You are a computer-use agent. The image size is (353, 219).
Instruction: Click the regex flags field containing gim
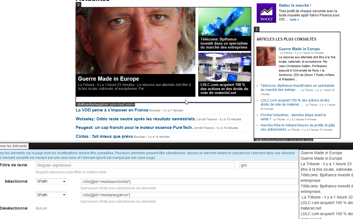pyautogui.click(x=269, y=165)
